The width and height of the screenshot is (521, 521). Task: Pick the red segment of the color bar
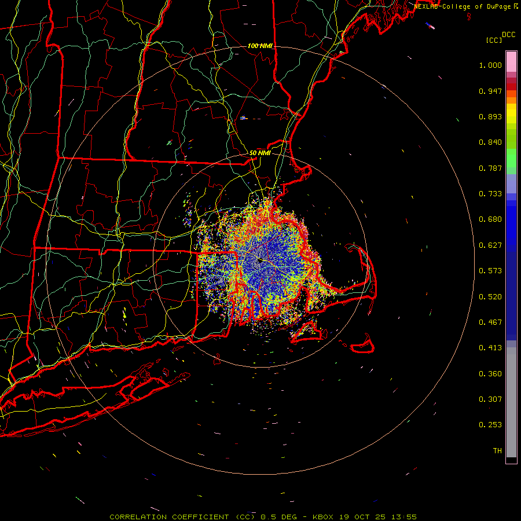511,86
